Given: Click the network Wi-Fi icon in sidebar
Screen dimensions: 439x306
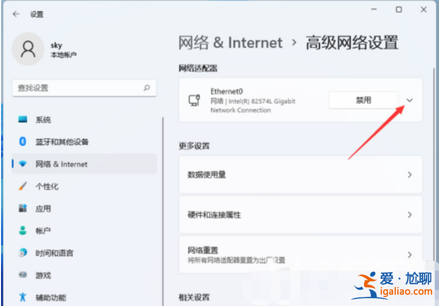Looking at the screenshot, I should pos(22,163).
